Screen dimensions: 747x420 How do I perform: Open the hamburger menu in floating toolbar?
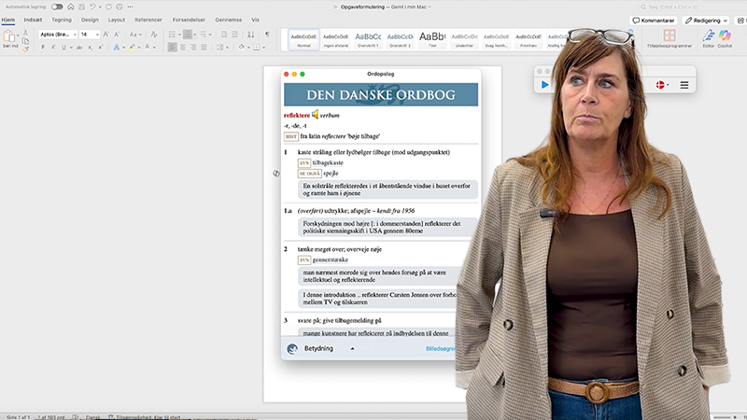pyautogui.click(x=684, y=85)
